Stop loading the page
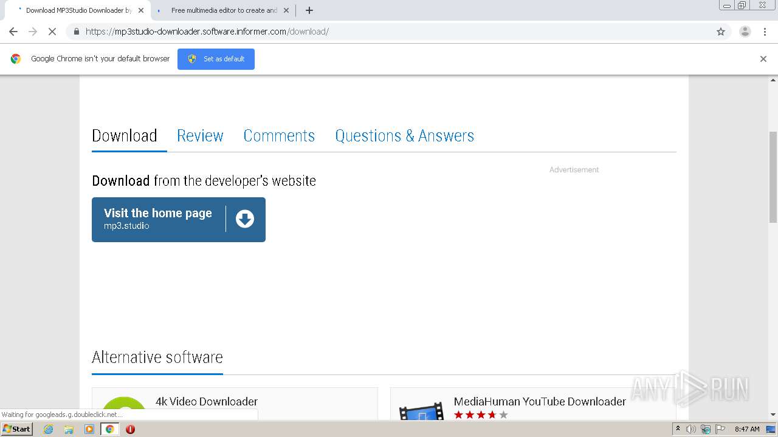 52,32
